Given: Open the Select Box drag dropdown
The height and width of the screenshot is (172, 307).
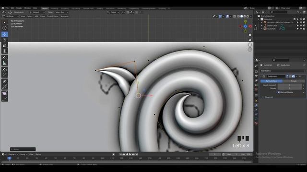Looking at the screenshot, I should click(61, 12).
